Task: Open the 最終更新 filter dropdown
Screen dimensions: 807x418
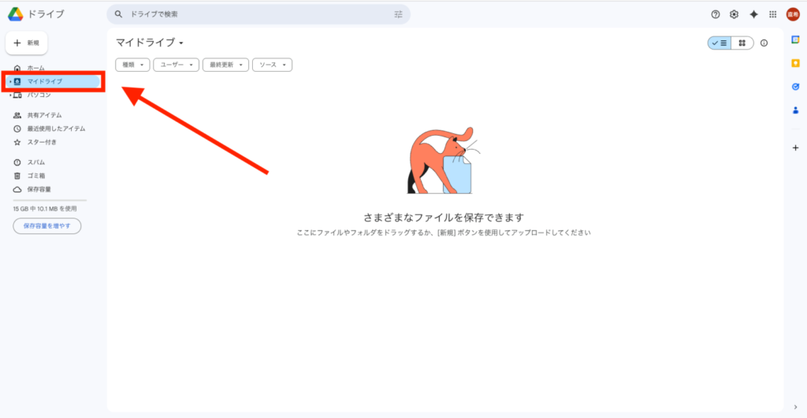Action: point(225,65)
